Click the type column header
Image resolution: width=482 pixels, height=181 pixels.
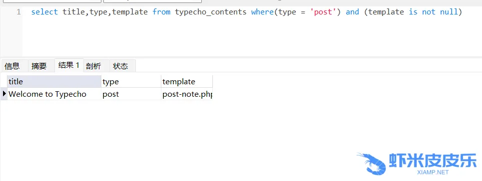(x=131, y=82)
